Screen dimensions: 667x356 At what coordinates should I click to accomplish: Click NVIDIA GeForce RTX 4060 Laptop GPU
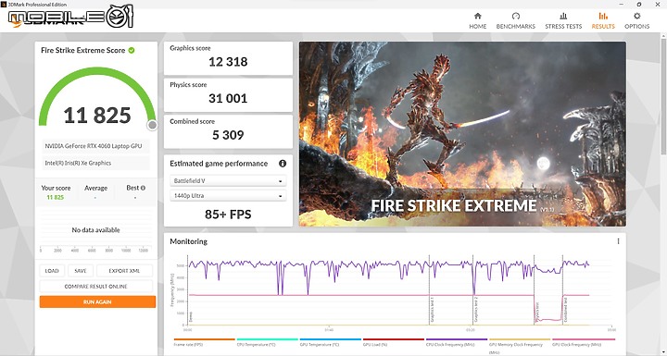(96, 146)
